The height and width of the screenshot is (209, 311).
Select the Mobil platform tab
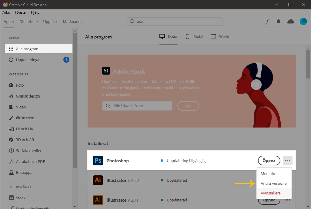(x=194, y=36)
